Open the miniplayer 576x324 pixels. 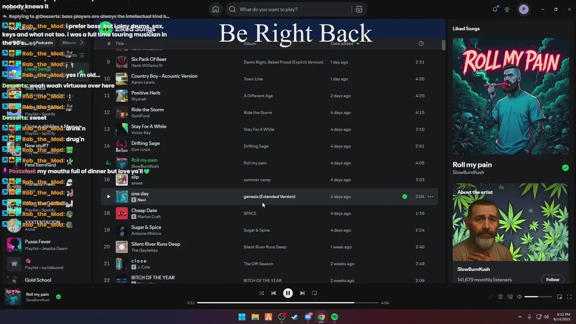pyautogui.click(x=559, y=297)
